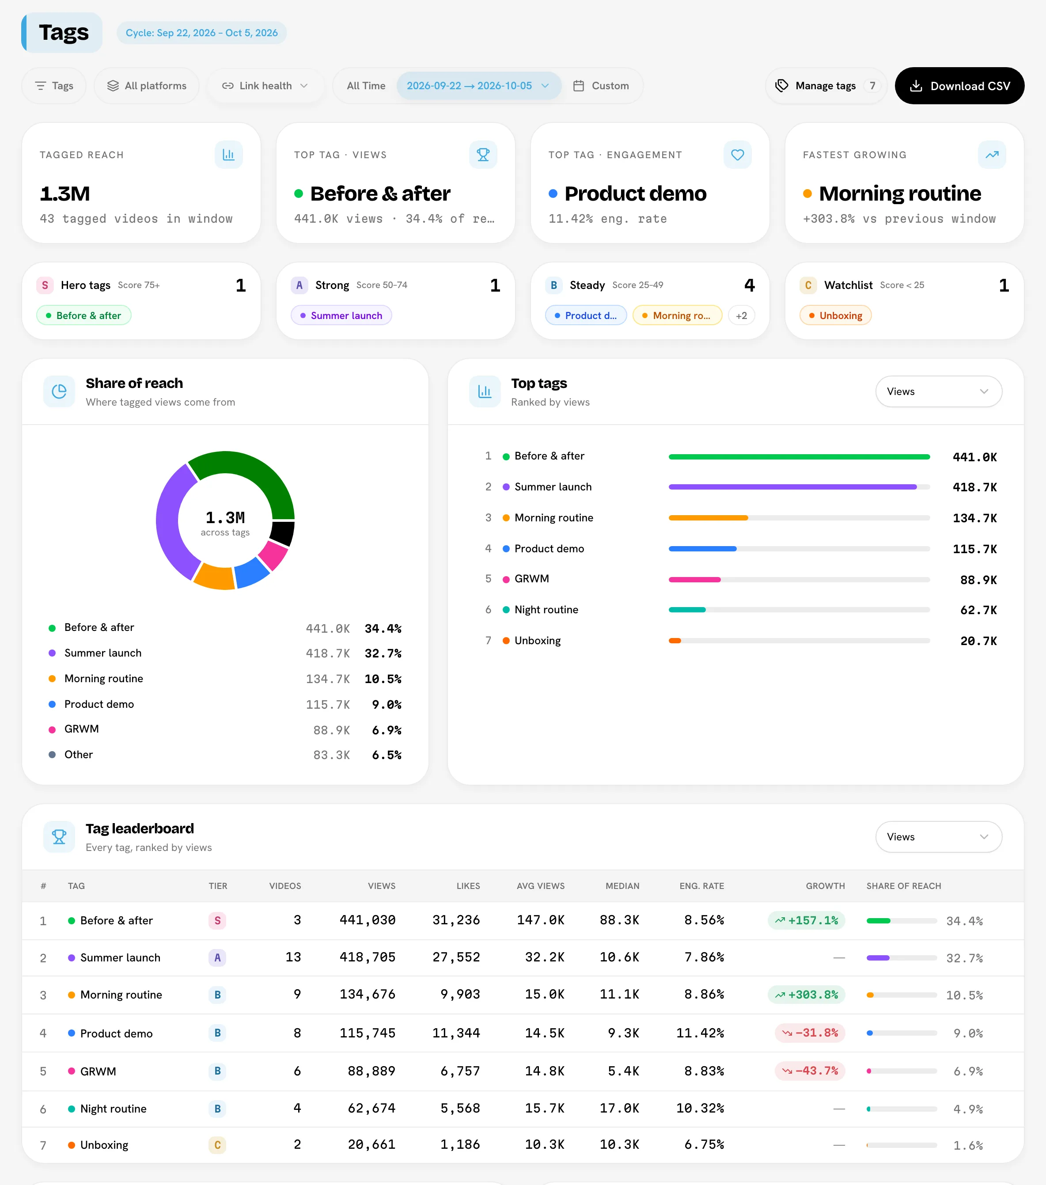Click the B tier badge for Steady
The height and width of the screenshot is (1185, 1046).
tap(553, 285)
